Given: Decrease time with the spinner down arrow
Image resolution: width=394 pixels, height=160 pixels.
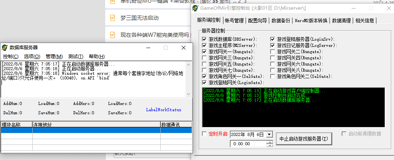Looking at the screenshot, I should [270, 145].
